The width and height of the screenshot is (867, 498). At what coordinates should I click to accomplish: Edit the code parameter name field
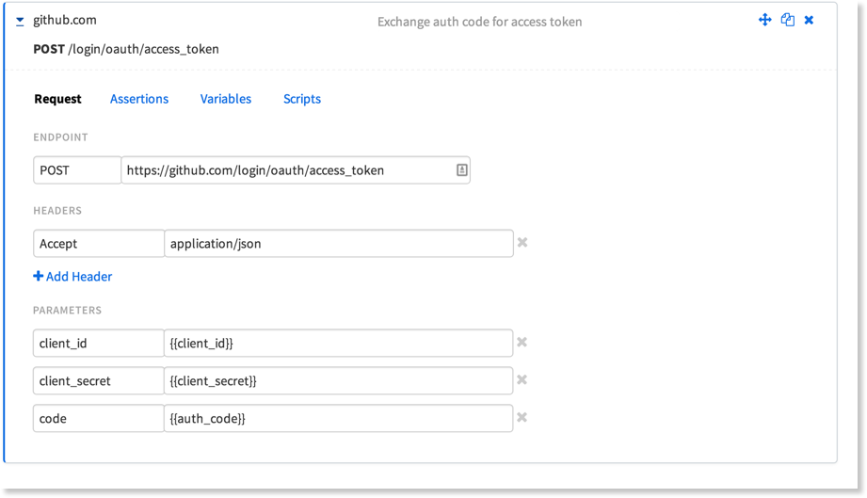click(x=99, y=418)
